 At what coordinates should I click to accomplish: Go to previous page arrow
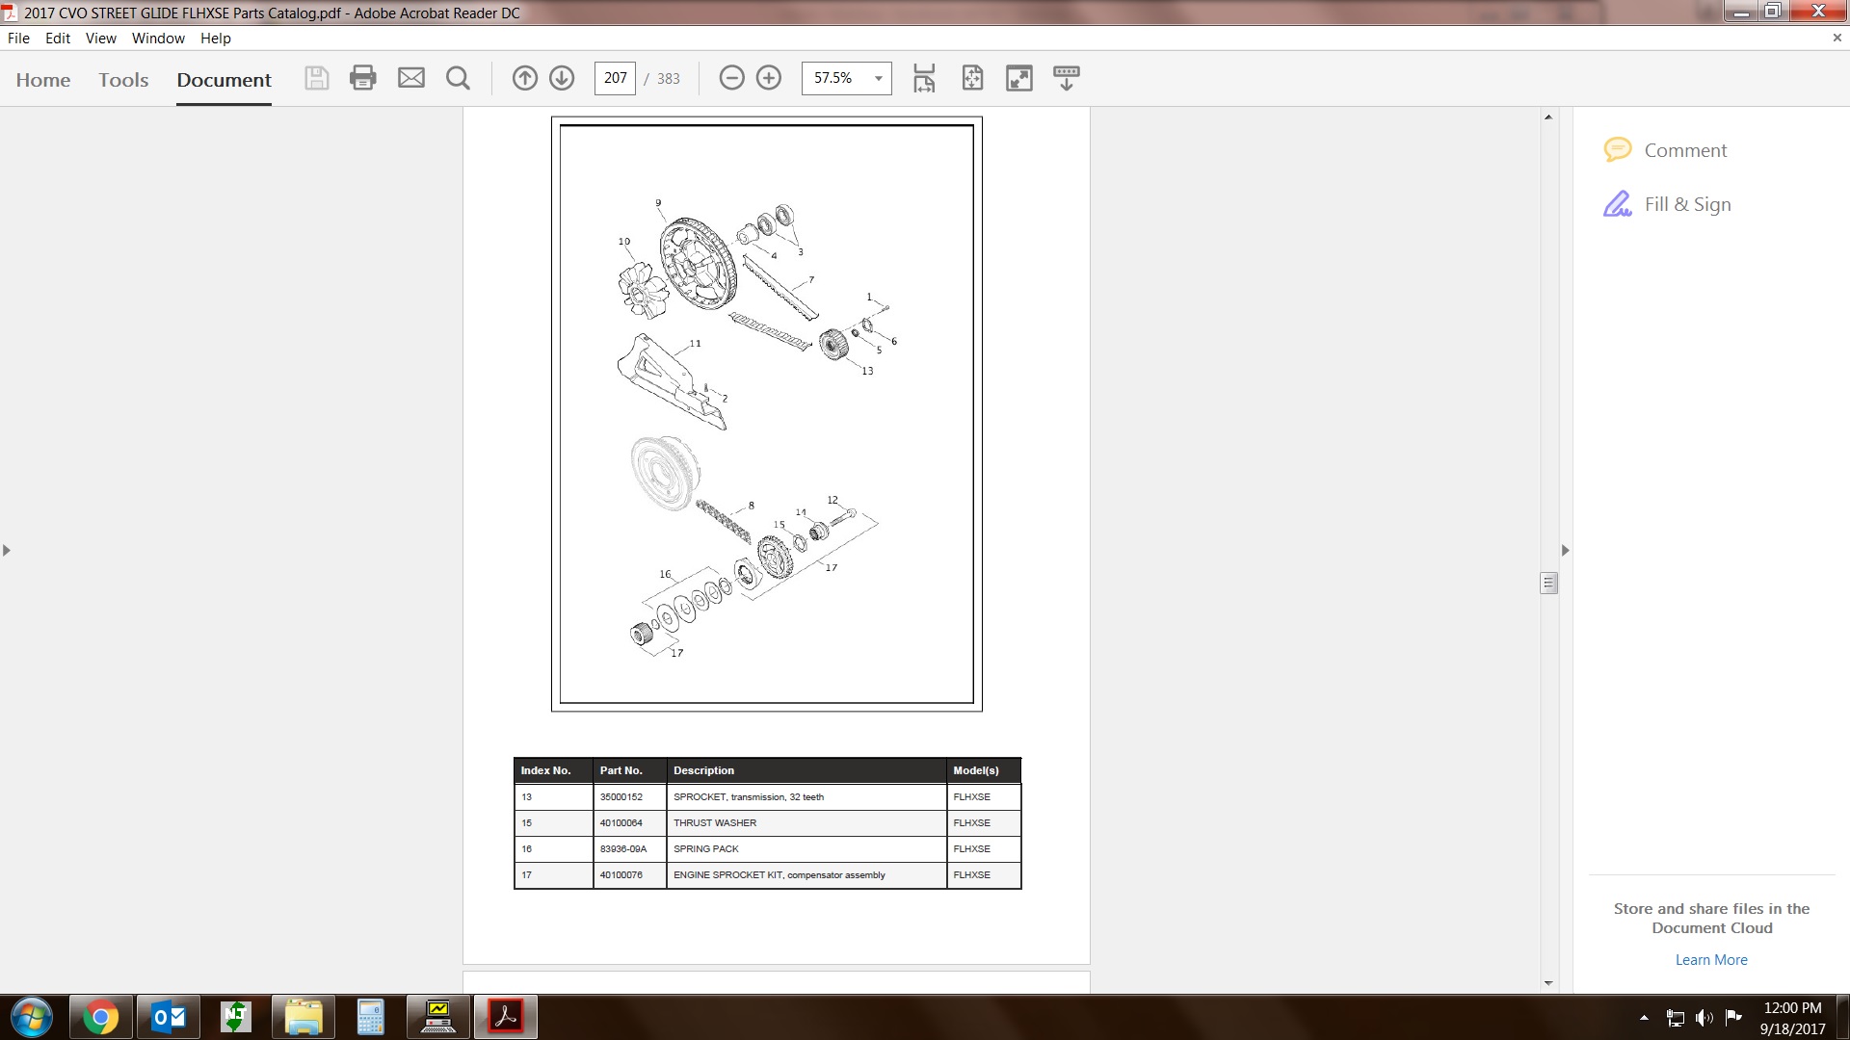point(524,78)
